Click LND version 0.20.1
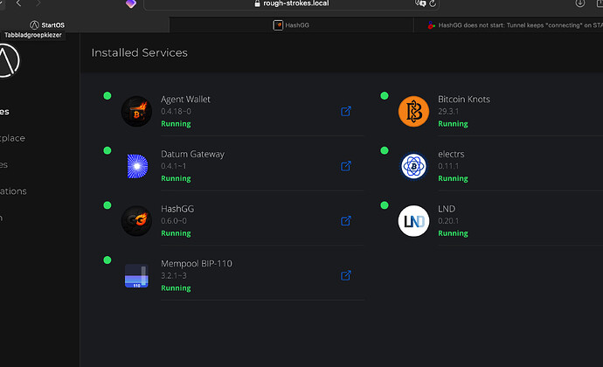 (448, 221)
